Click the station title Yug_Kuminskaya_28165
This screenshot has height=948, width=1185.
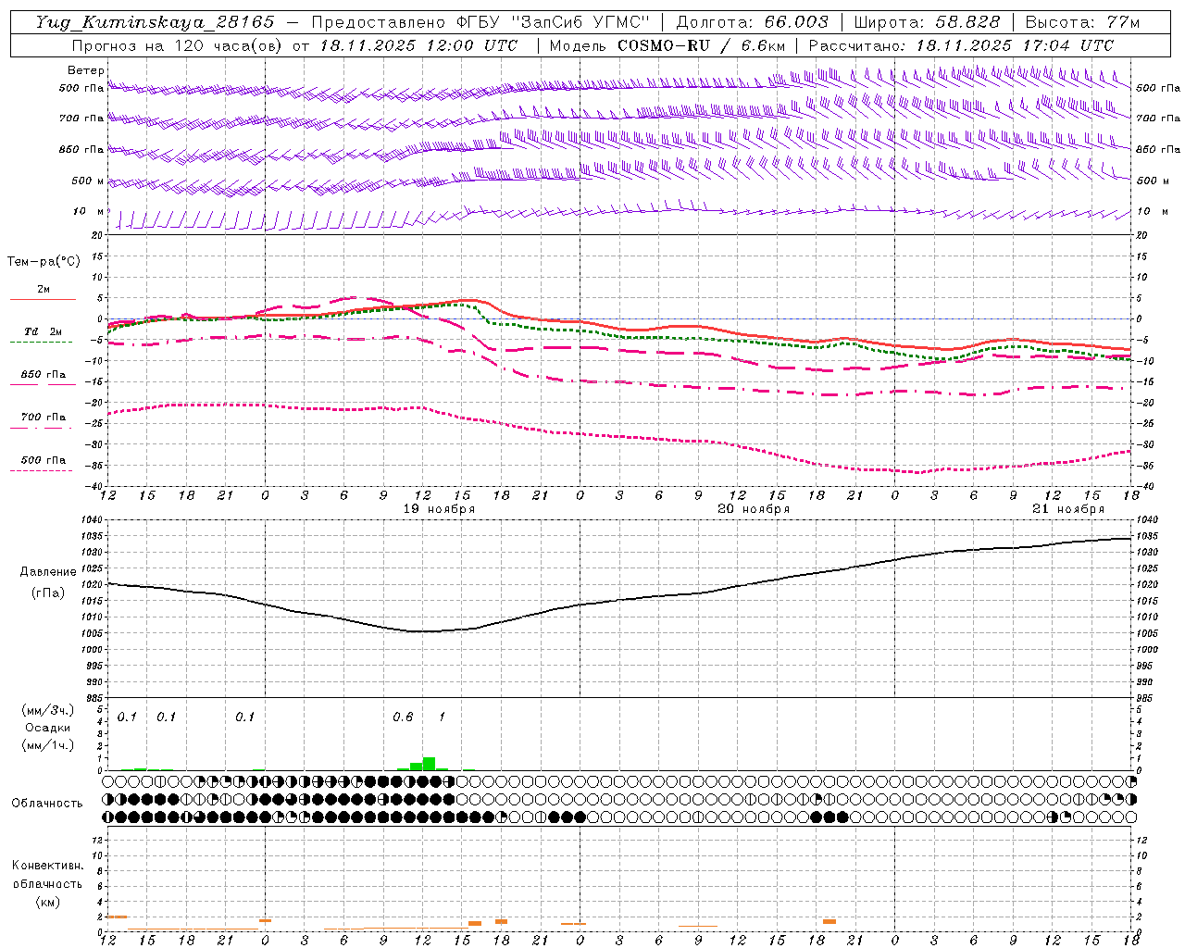pos(156,22)
